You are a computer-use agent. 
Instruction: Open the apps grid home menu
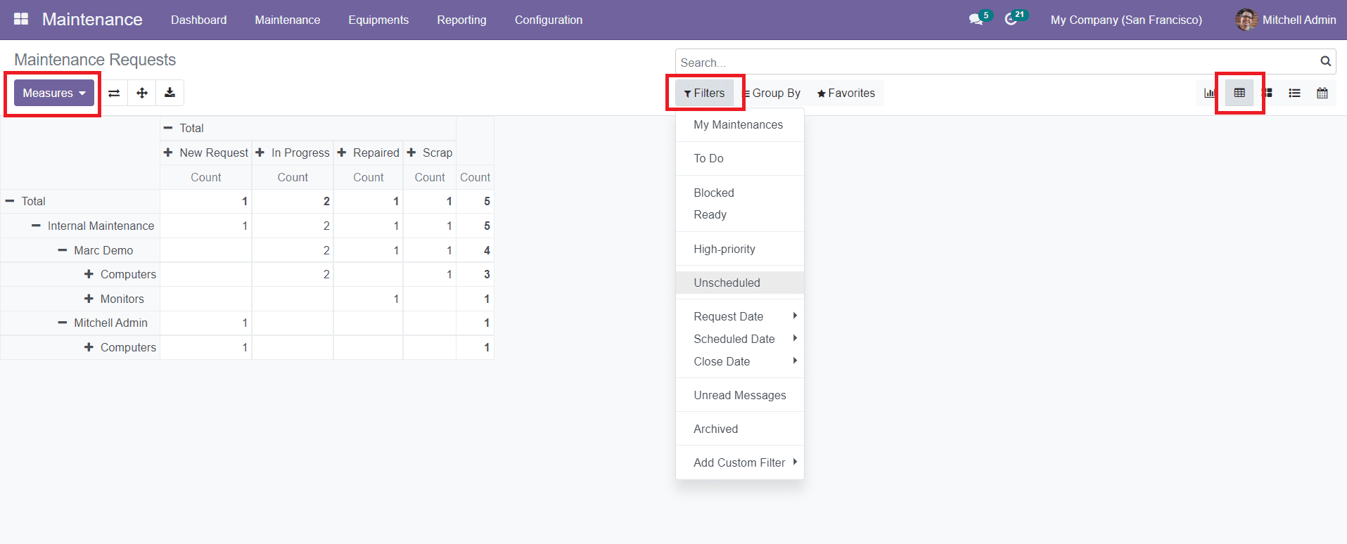[21, 19]
